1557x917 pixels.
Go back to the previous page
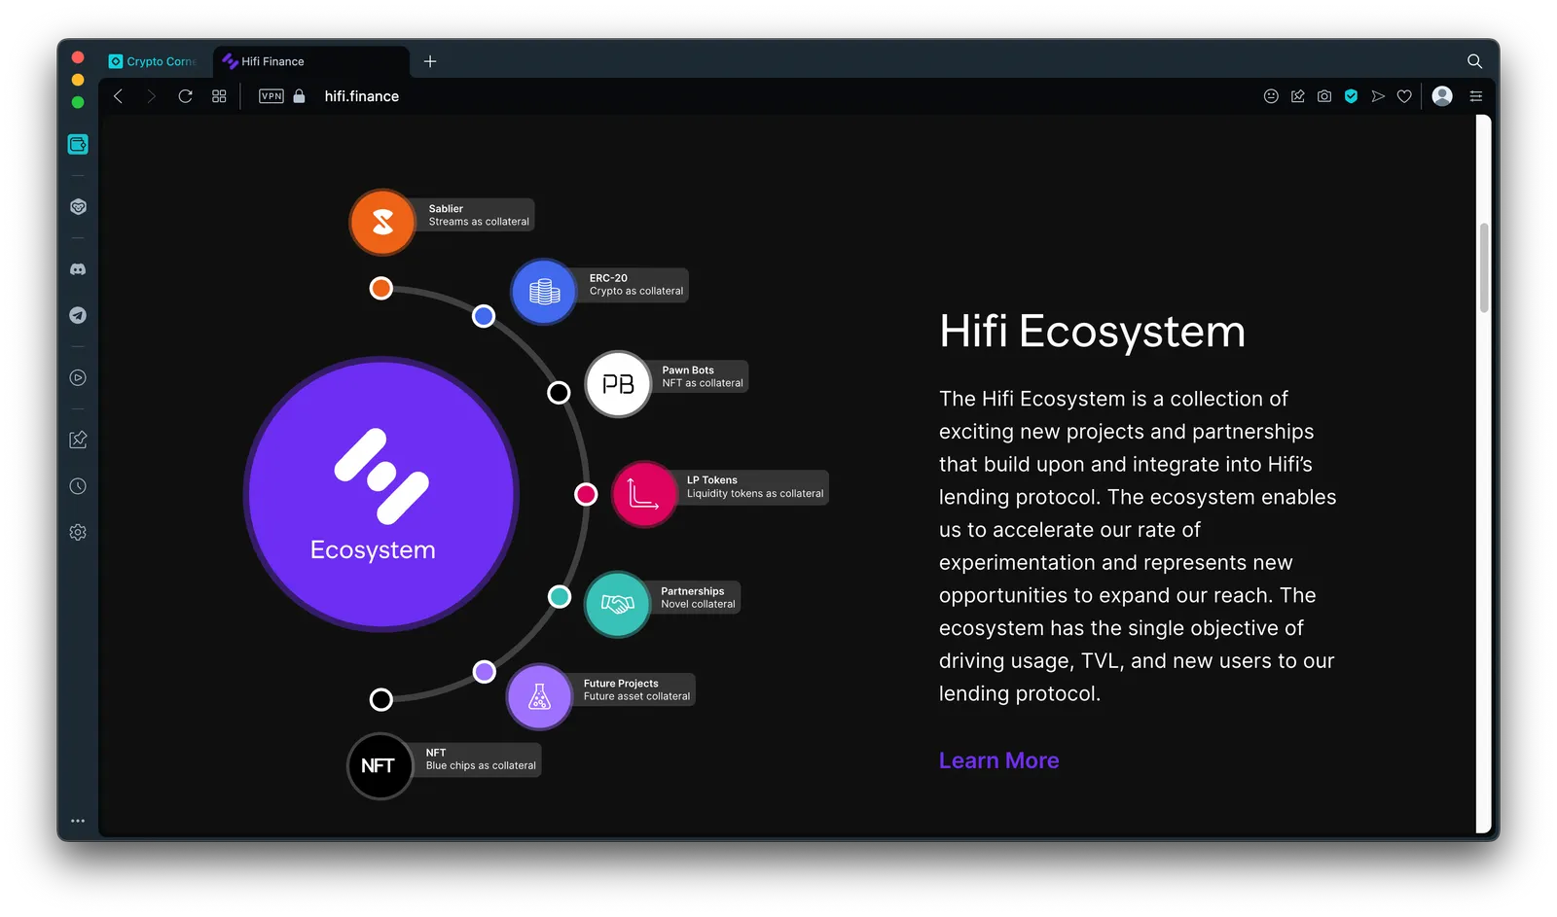point(118,96)
